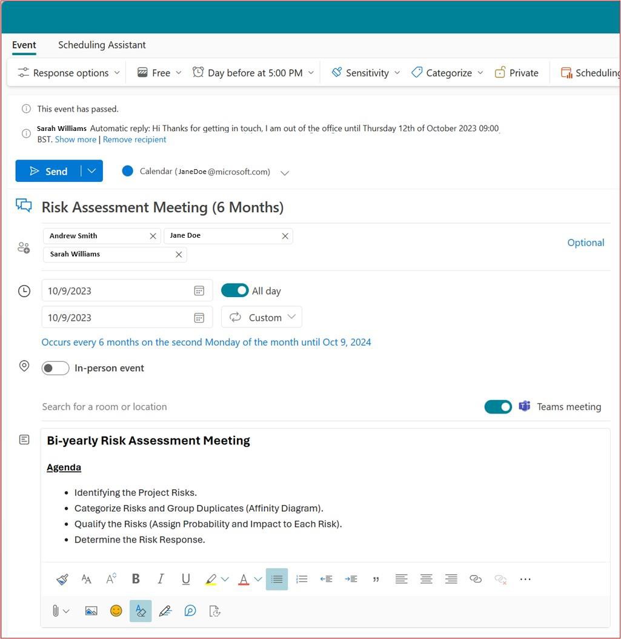Open the font size icon
Screen dimensions: 621x639
(86, 579)
